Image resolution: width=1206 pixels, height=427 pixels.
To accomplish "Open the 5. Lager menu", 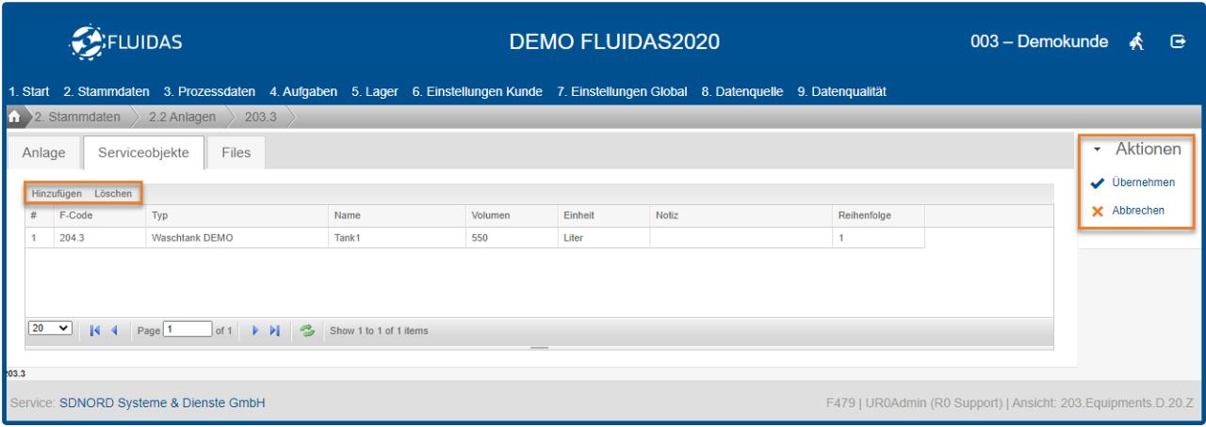I will pos(375,92).
